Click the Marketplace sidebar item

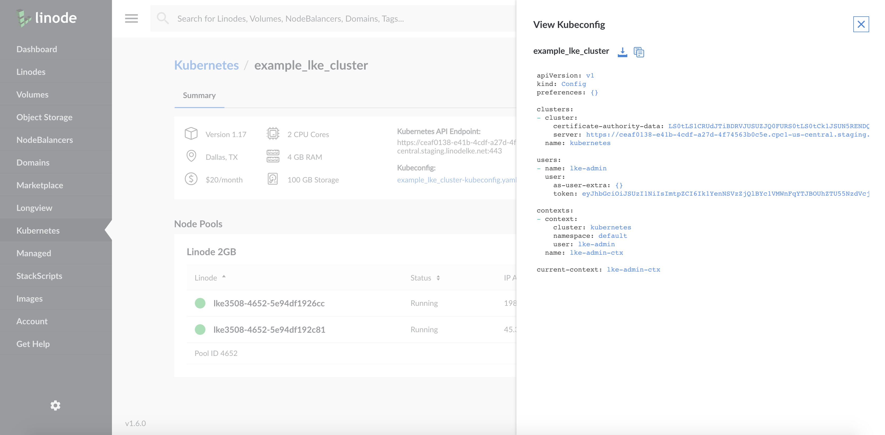[x=40, y=185]
